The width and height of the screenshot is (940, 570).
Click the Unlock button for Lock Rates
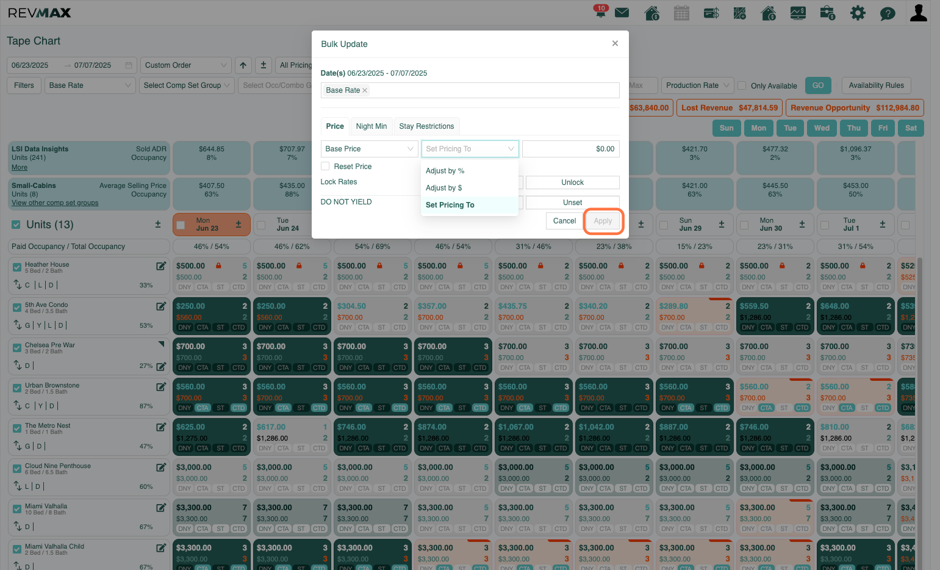[573, 182]
